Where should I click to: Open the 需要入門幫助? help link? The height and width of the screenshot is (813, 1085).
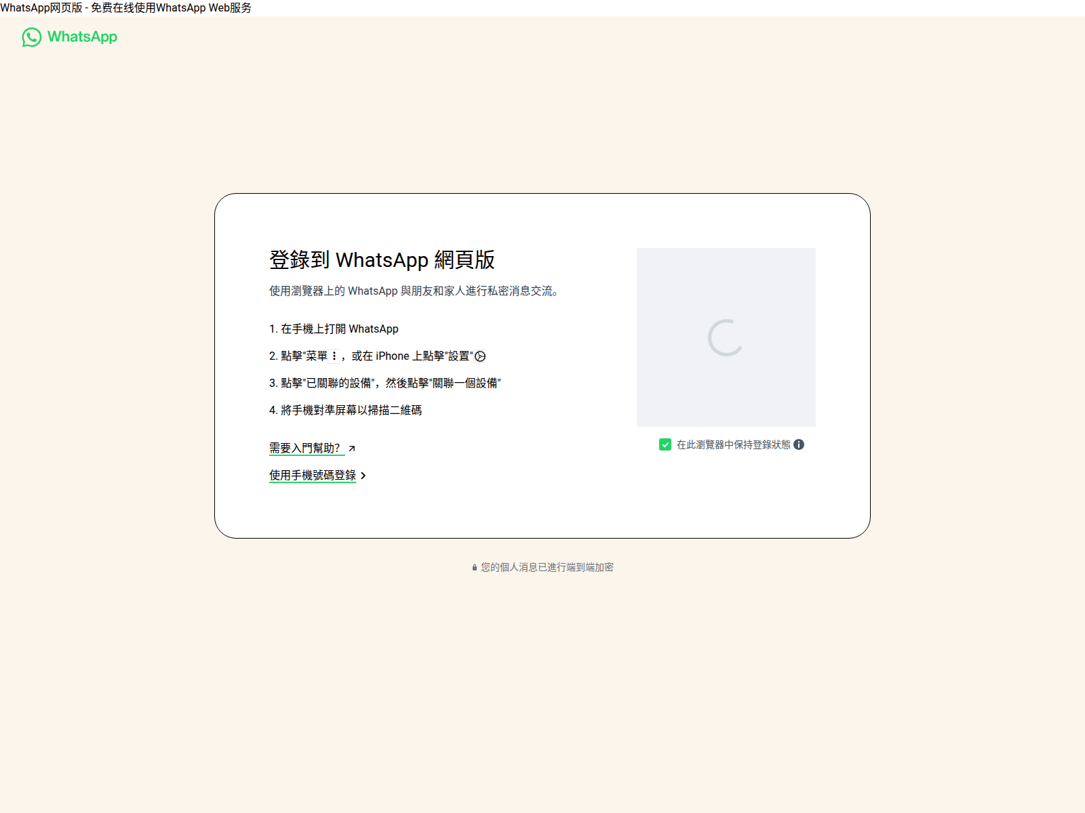pos(304,448)
